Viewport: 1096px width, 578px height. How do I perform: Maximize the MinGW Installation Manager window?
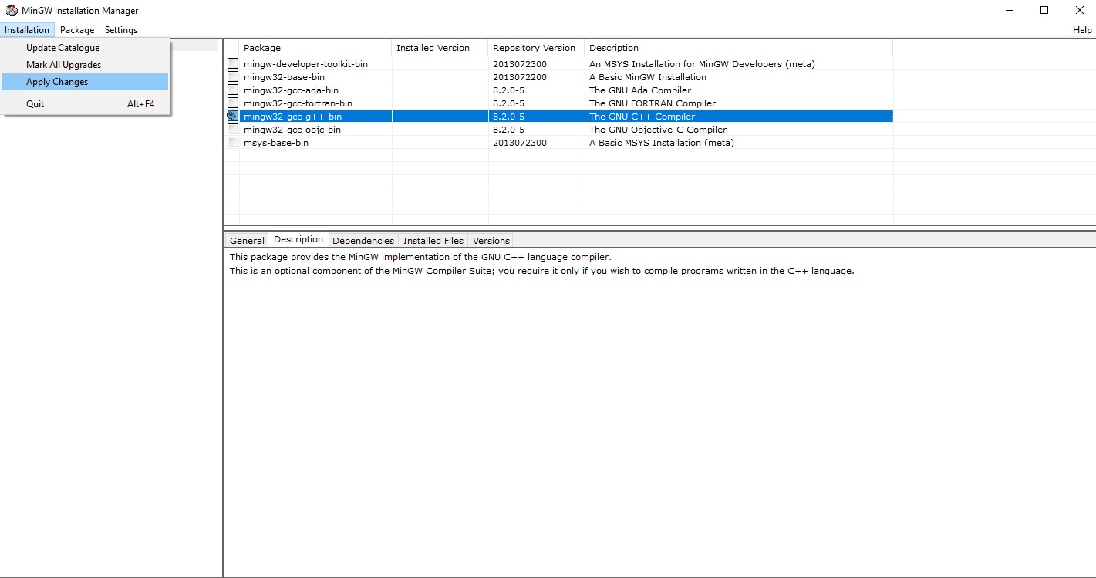(x=1044, y=11)
